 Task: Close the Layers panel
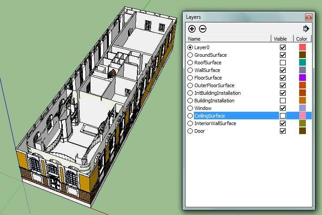[309, 17]
